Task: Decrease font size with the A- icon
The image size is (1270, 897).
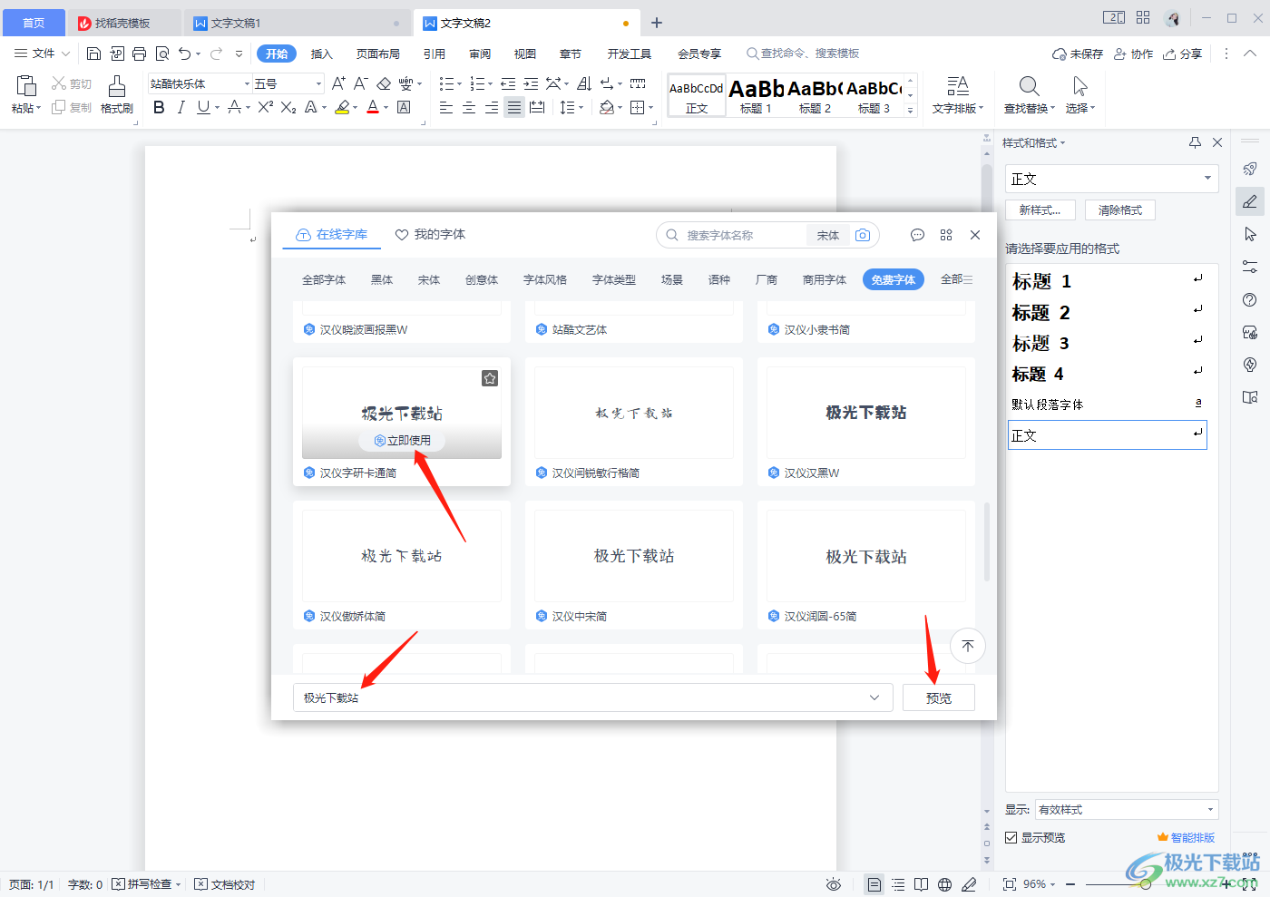Action: pyautogui.click(x=360, y=83)
